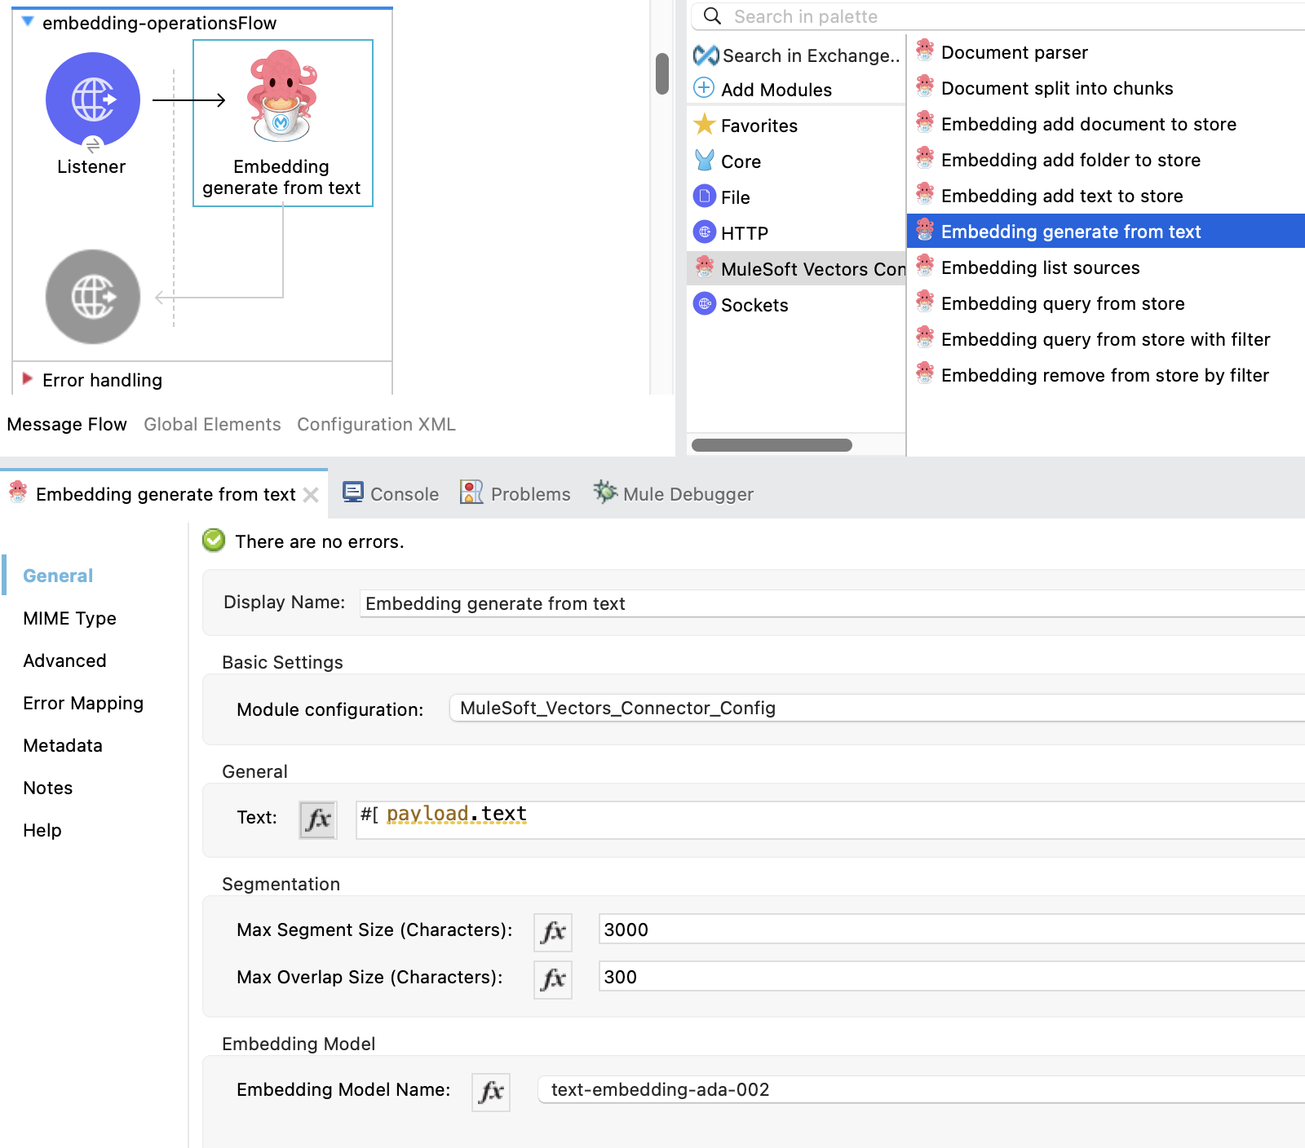This screenshot has width=1305, height=1148.
Task: Select the Sockets module icon
Action: tap(704, 304)
